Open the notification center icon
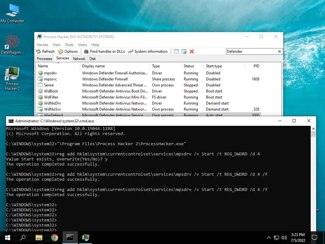 coord(315,238)
